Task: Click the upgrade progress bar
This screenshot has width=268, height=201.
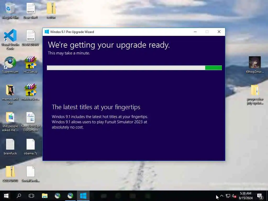Action: [134, 68]
